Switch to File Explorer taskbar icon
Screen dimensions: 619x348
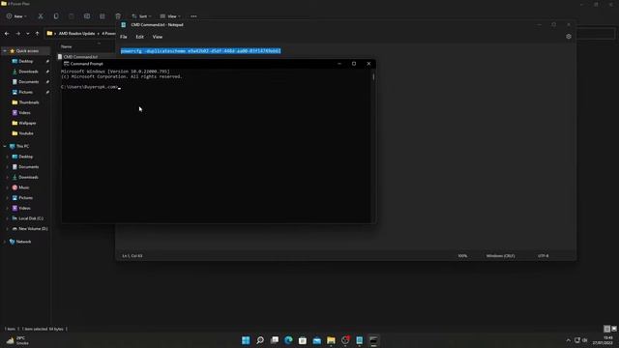coord(331,340)
